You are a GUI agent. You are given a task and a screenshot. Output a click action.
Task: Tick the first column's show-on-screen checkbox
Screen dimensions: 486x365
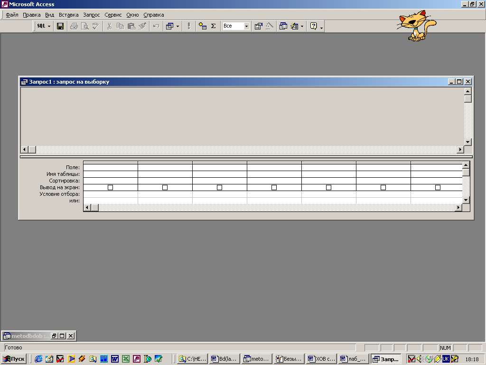(x=110, y=187)
